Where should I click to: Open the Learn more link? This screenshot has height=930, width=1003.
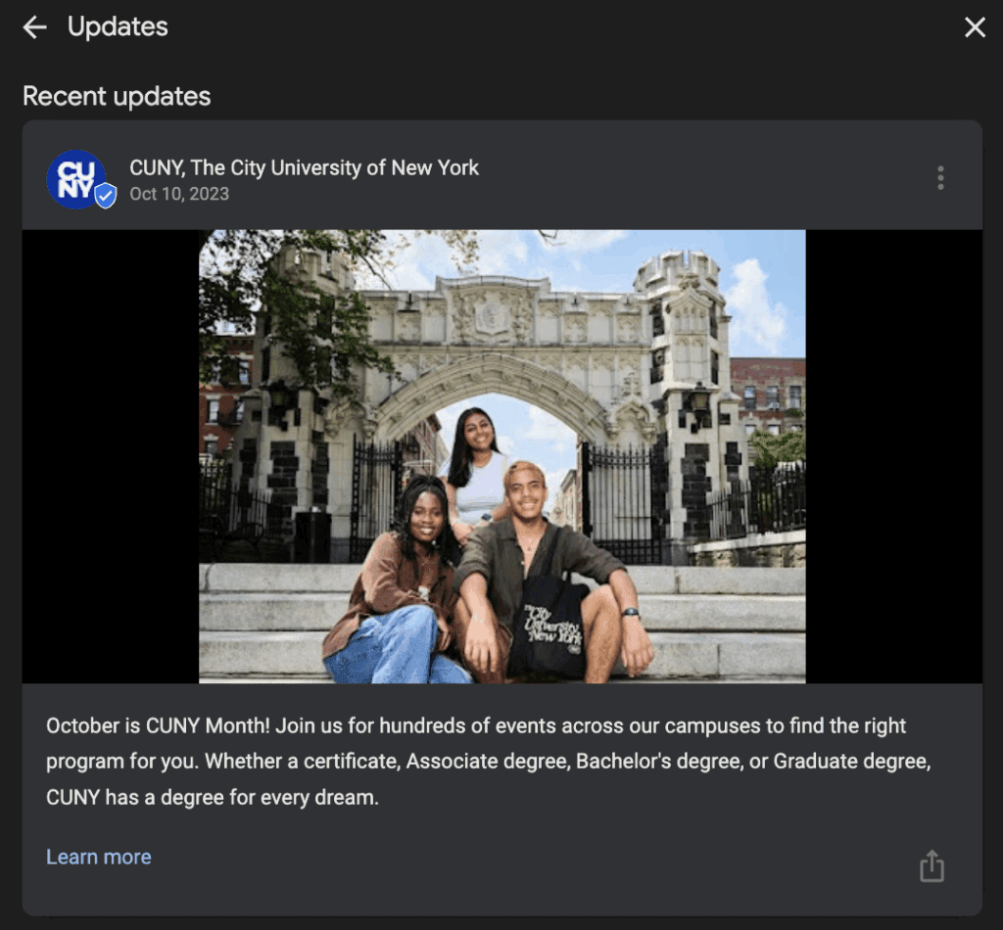(x=98, y=856)
